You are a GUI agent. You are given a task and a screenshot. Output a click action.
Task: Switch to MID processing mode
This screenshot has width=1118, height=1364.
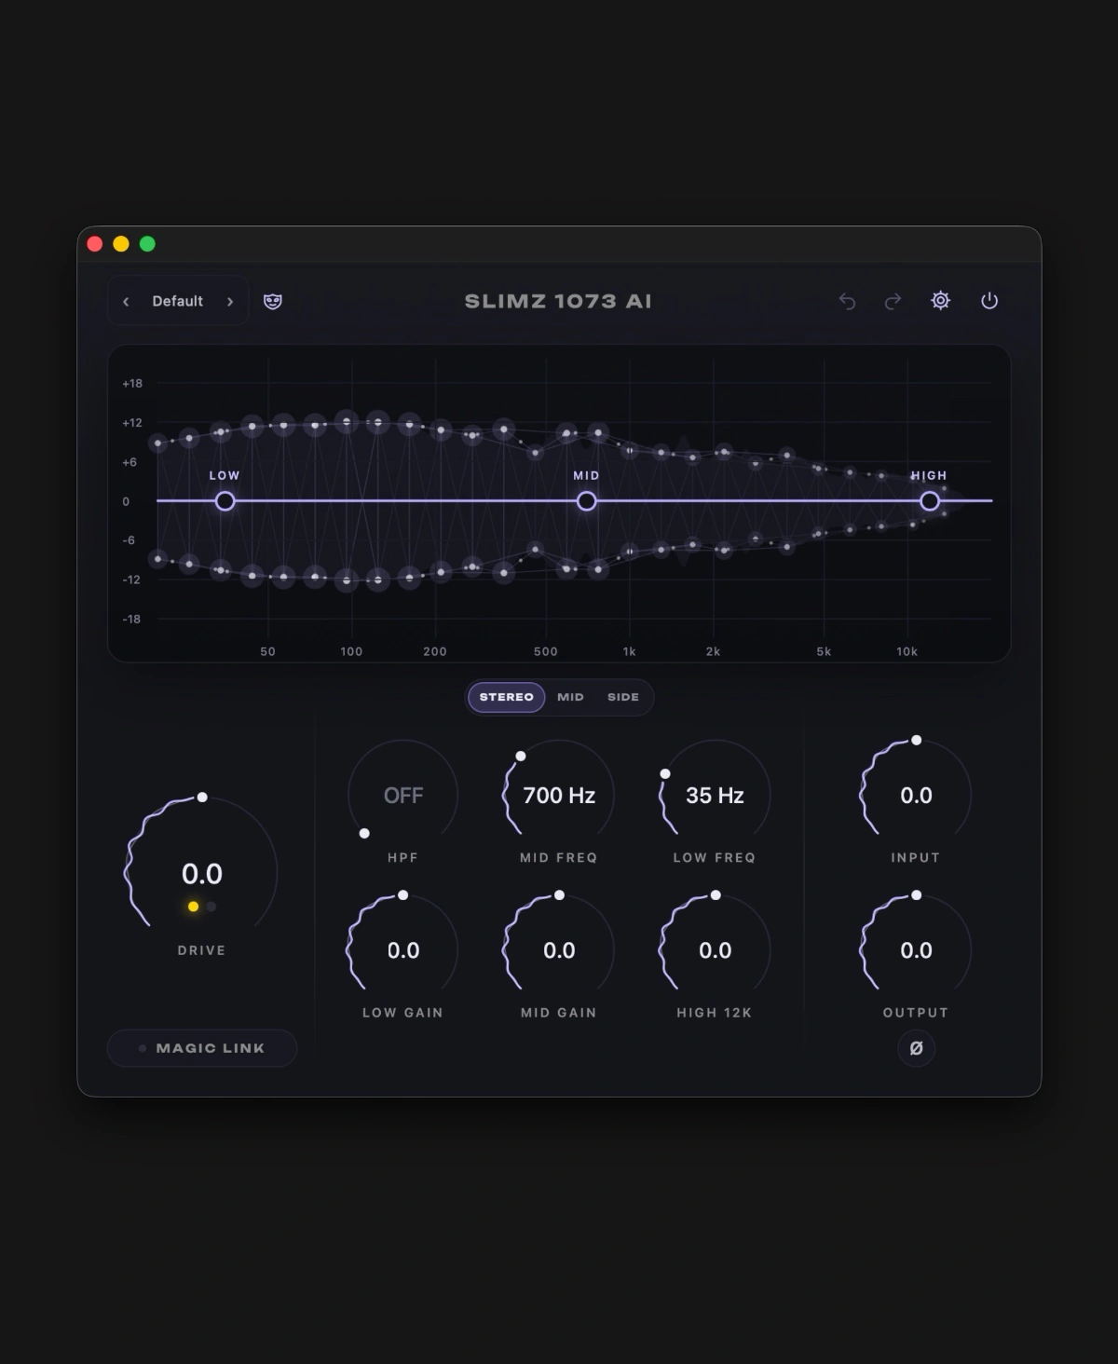570,697
